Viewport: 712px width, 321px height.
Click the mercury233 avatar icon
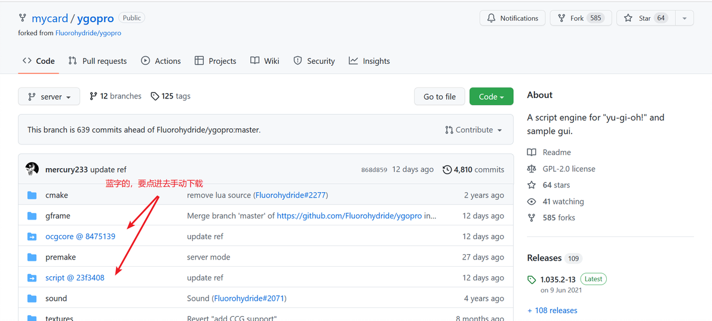pyautogui.click(x=32, y=169)
